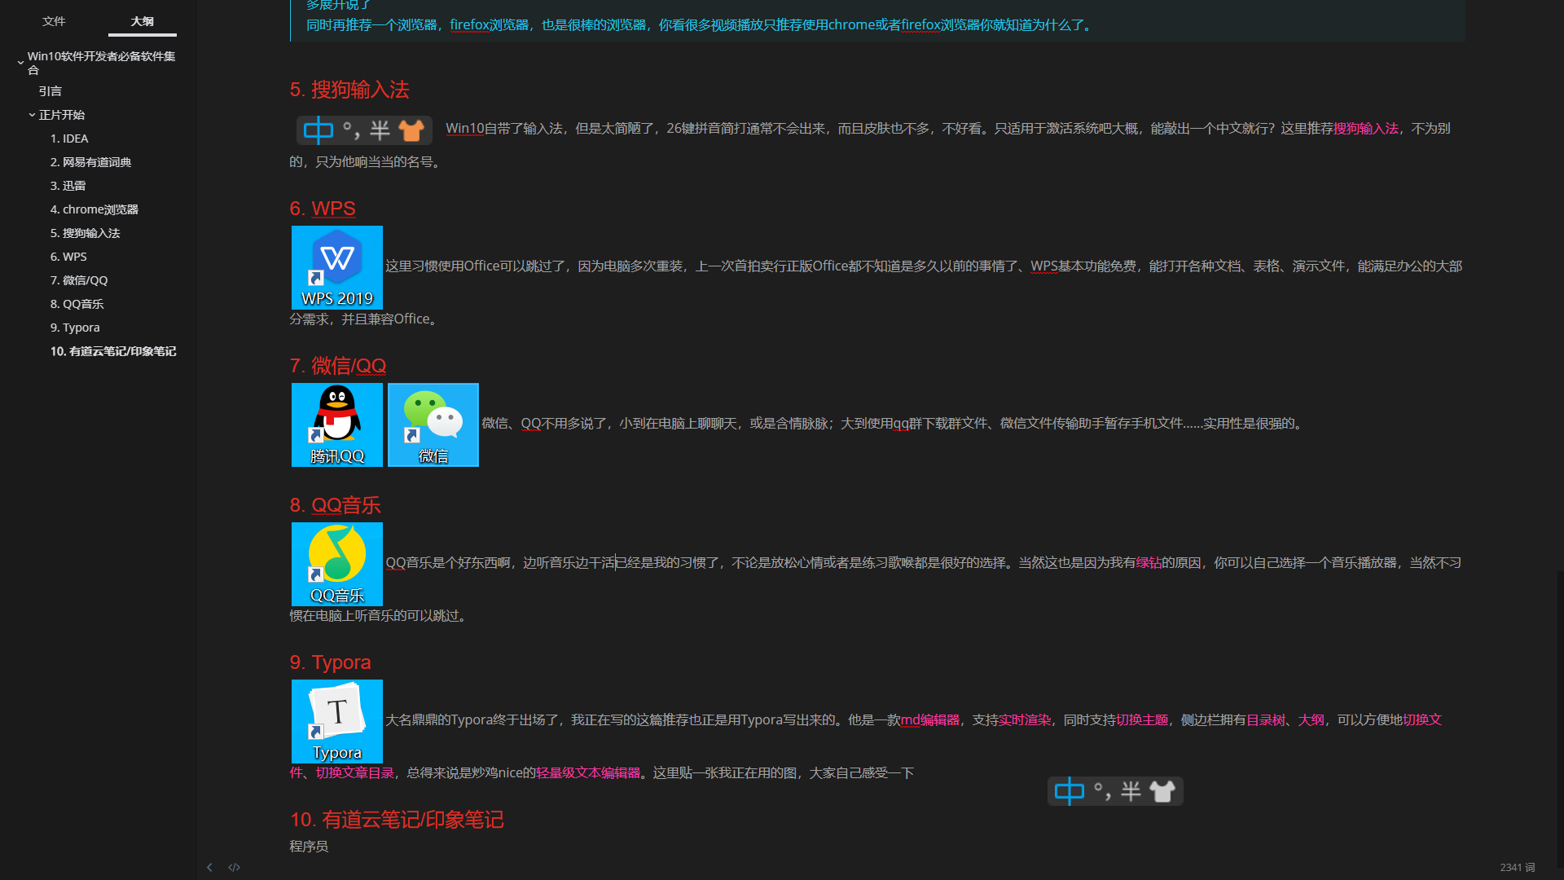Toggle half-width mode in floating IME bar
1564x880 pixels.
click(1131, 791)
